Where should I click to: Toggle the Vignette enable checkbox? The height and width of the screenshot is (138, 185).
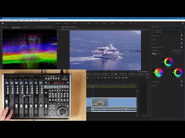click(182, 85)
